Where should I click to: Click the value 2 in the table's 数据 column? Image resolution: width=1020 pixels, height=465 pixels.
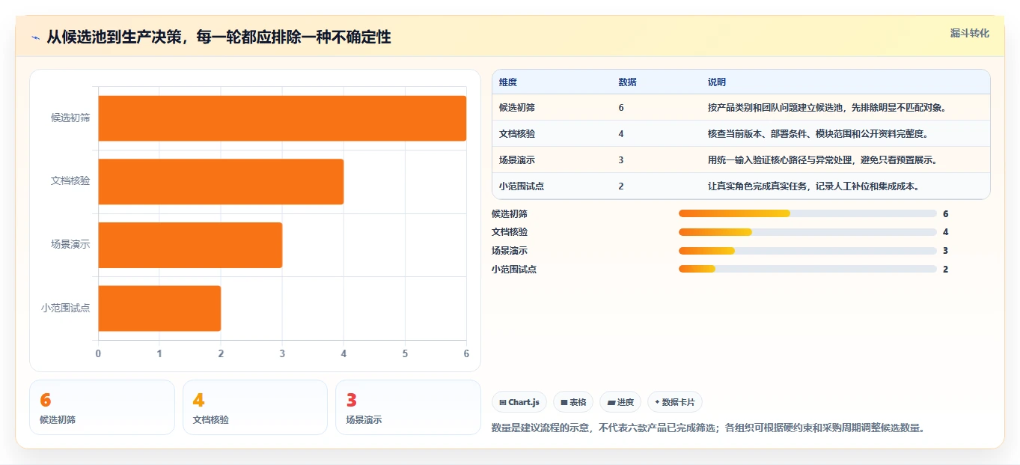621,186
